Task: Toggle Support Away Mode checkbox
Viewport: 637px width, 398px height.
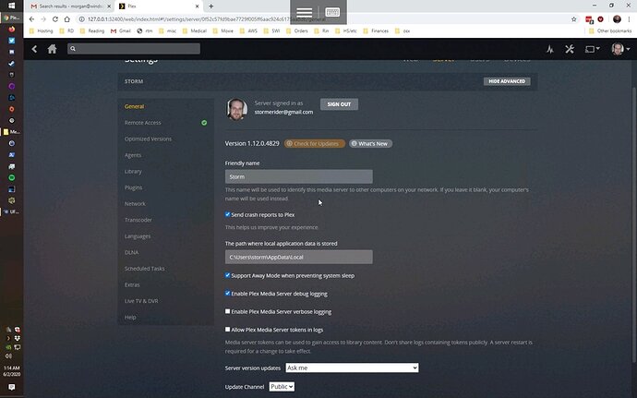Action: tap(227, 275)
